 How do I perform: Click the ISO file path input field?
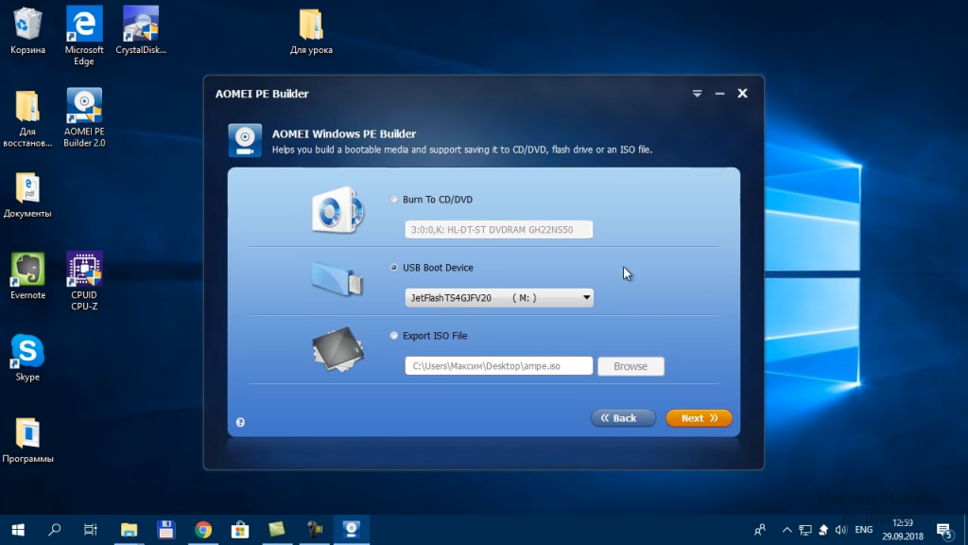[x=499, y=366]
